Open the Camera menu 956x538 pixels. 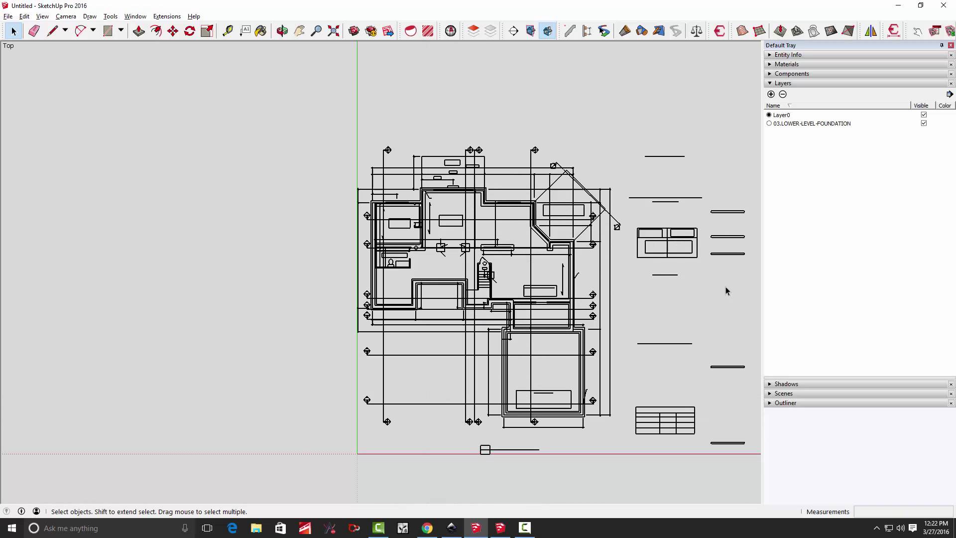(66, 16)
